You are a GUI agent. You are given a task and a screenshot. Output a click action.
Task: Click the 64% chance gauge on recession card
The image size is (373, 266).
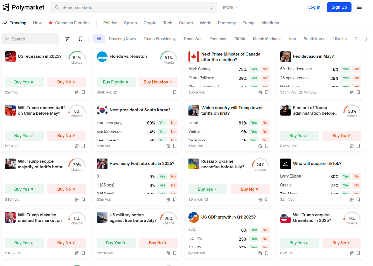point(77,57)
